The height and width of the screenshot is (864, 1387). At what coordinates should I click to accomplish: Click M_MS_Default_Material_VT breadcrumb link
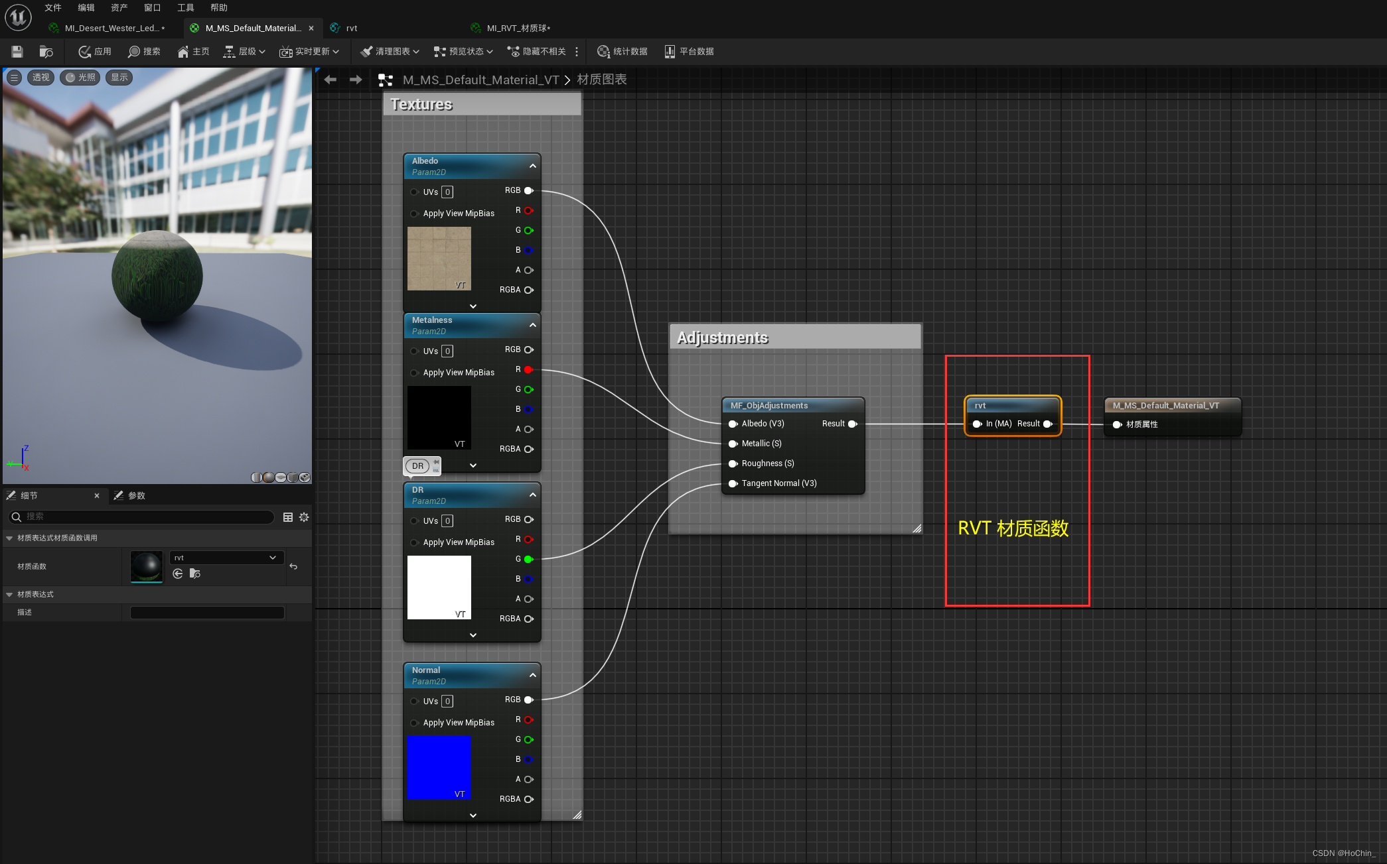coord(480,80)
